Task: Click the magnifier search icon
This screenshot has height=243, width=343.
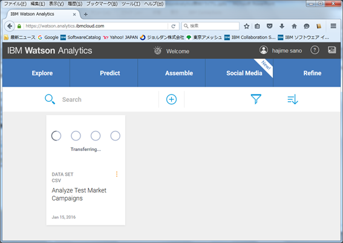Action: coord(50,99)
